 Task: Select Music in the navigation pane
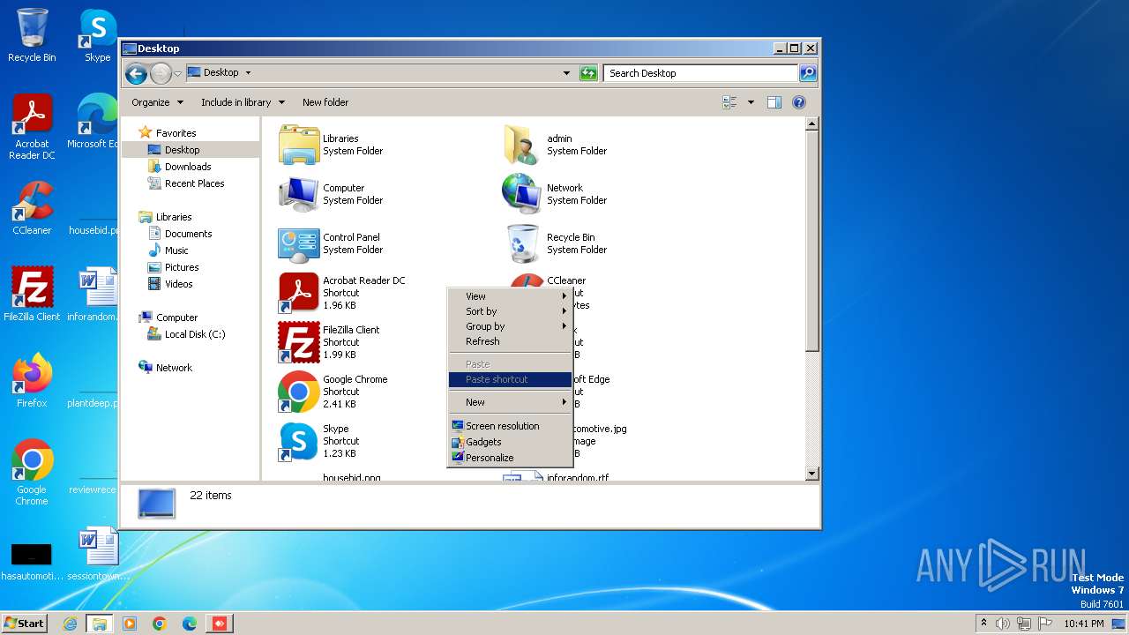click(176, 250)
